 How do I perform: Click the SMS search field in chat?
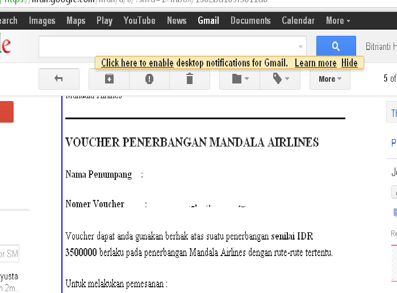coord(9,253)
